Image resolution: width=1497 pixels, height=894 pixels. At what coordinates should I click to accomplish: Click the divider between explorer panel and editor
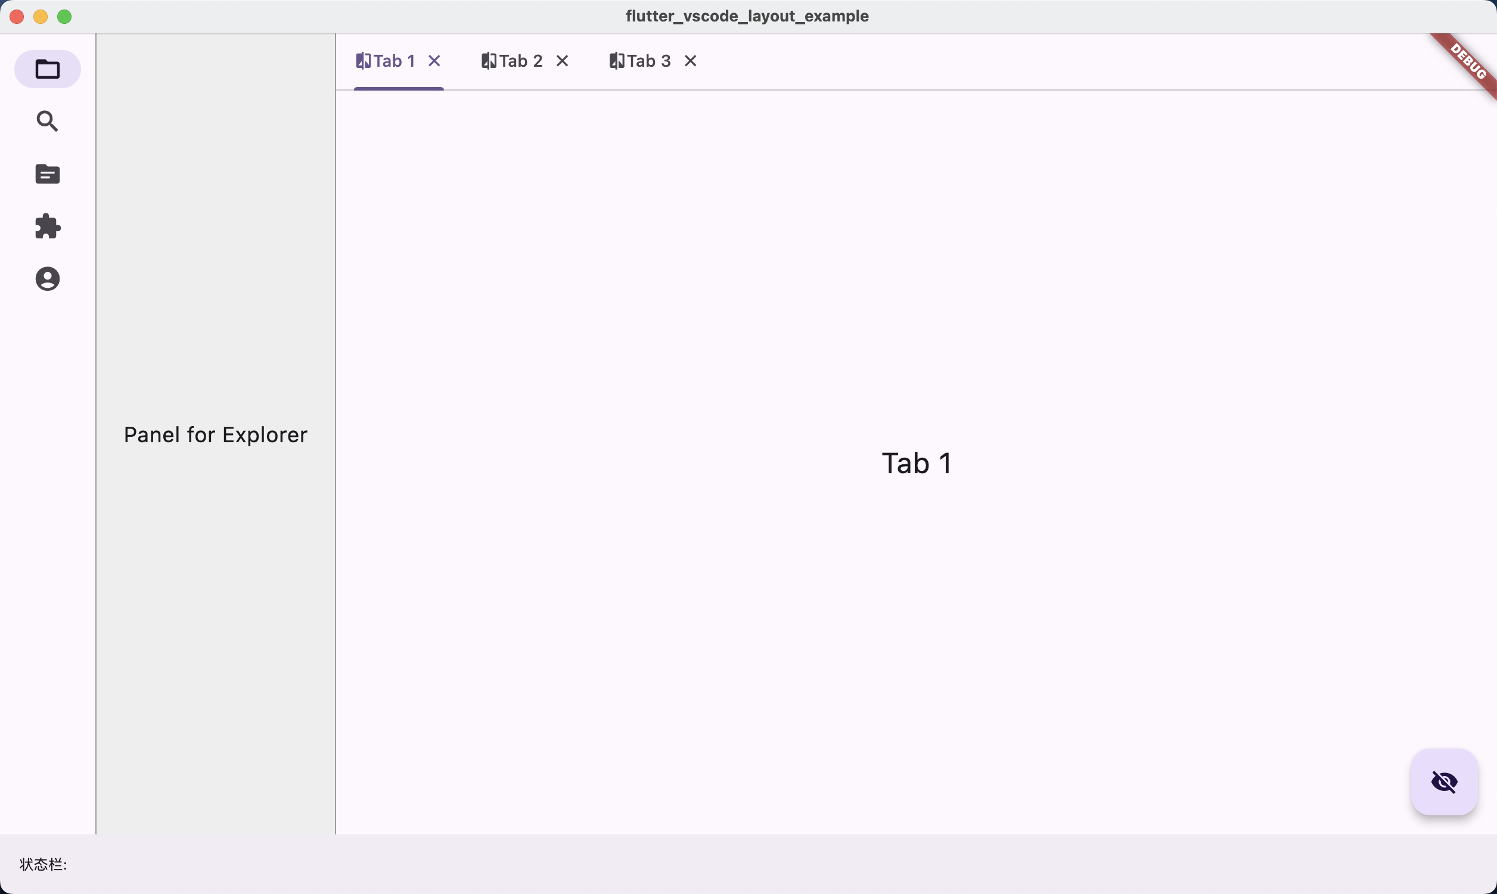(x=336, y=434)
